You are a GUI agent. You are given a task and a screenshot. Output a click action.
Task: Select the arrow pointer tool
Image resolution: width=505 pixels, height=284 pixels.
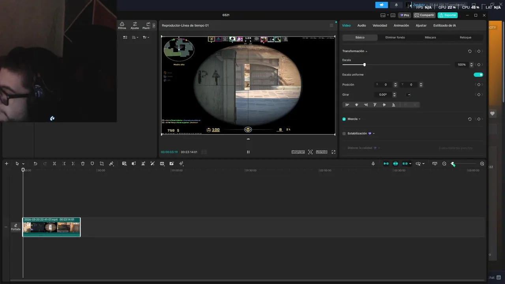pyautogui.click(x=17, y=164)
